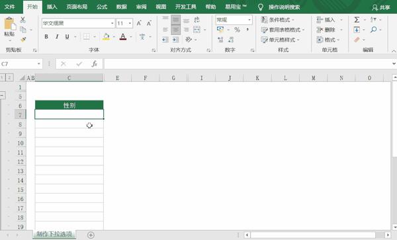
Task: Apply accounting number format icon
Action: (220, 30)
